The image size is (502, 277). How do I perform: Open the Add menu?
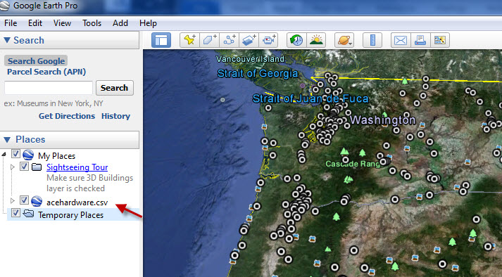(120, 23)
